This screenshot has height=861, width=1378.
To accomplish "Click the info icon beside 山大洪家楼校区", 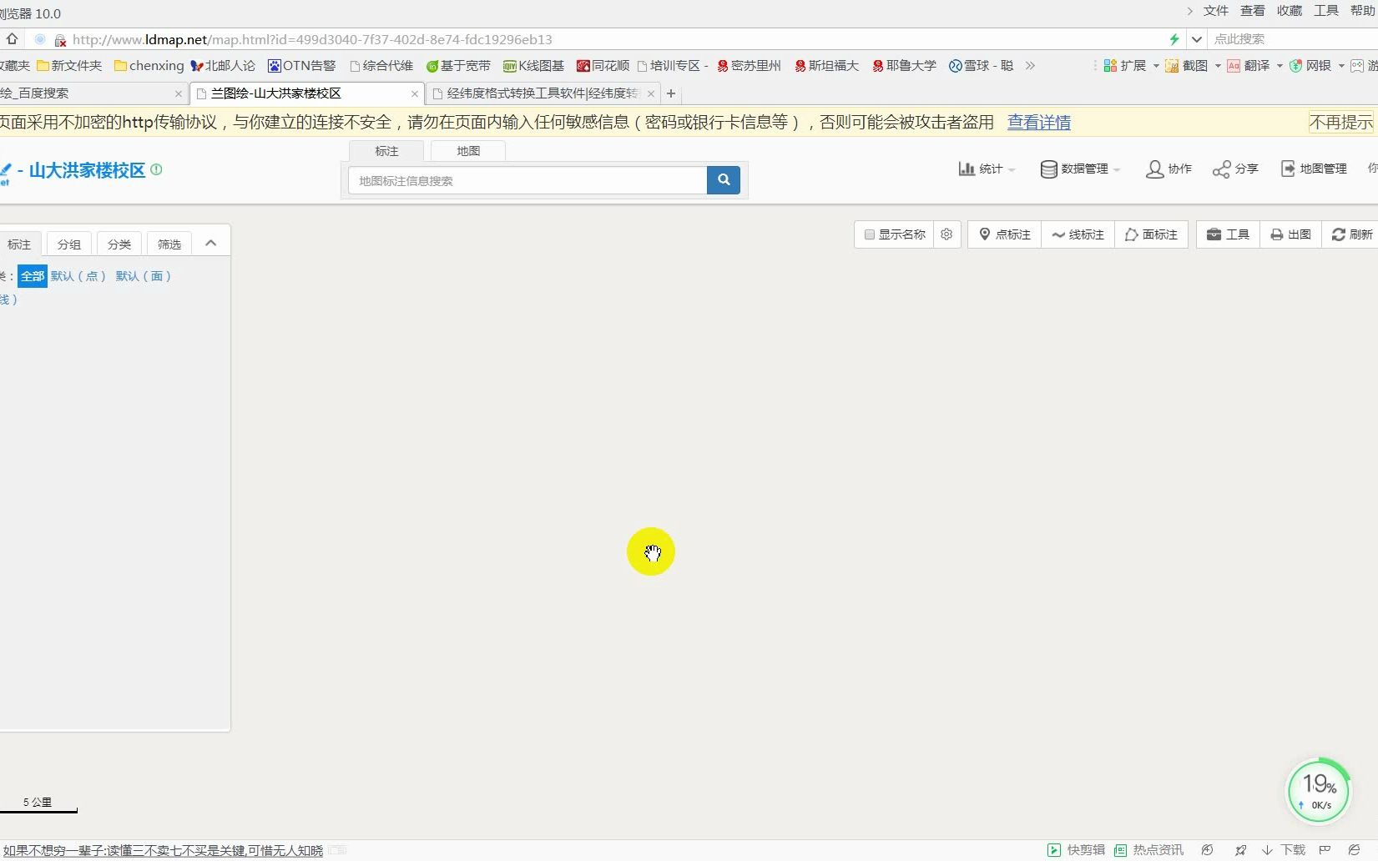I will [x=156, y=169].
